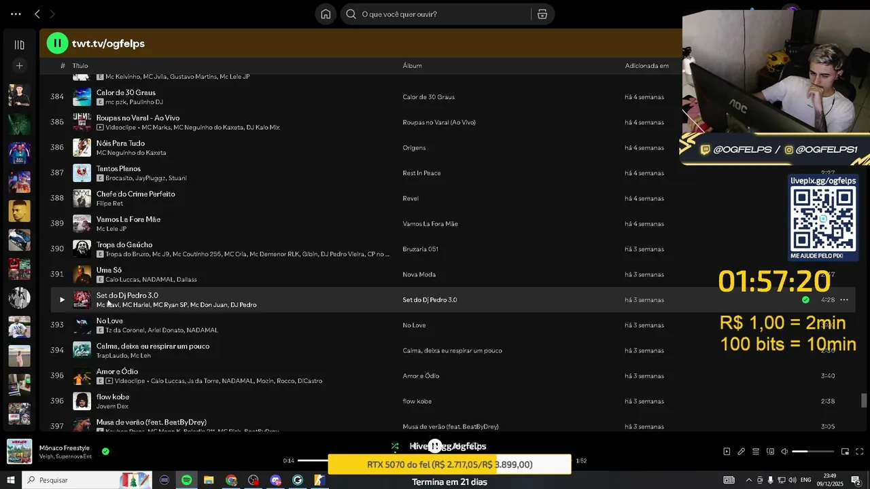Viewport: 870px width, 489px height.
Task: Open artist link Jovem Dex
Action: [112, 406]
